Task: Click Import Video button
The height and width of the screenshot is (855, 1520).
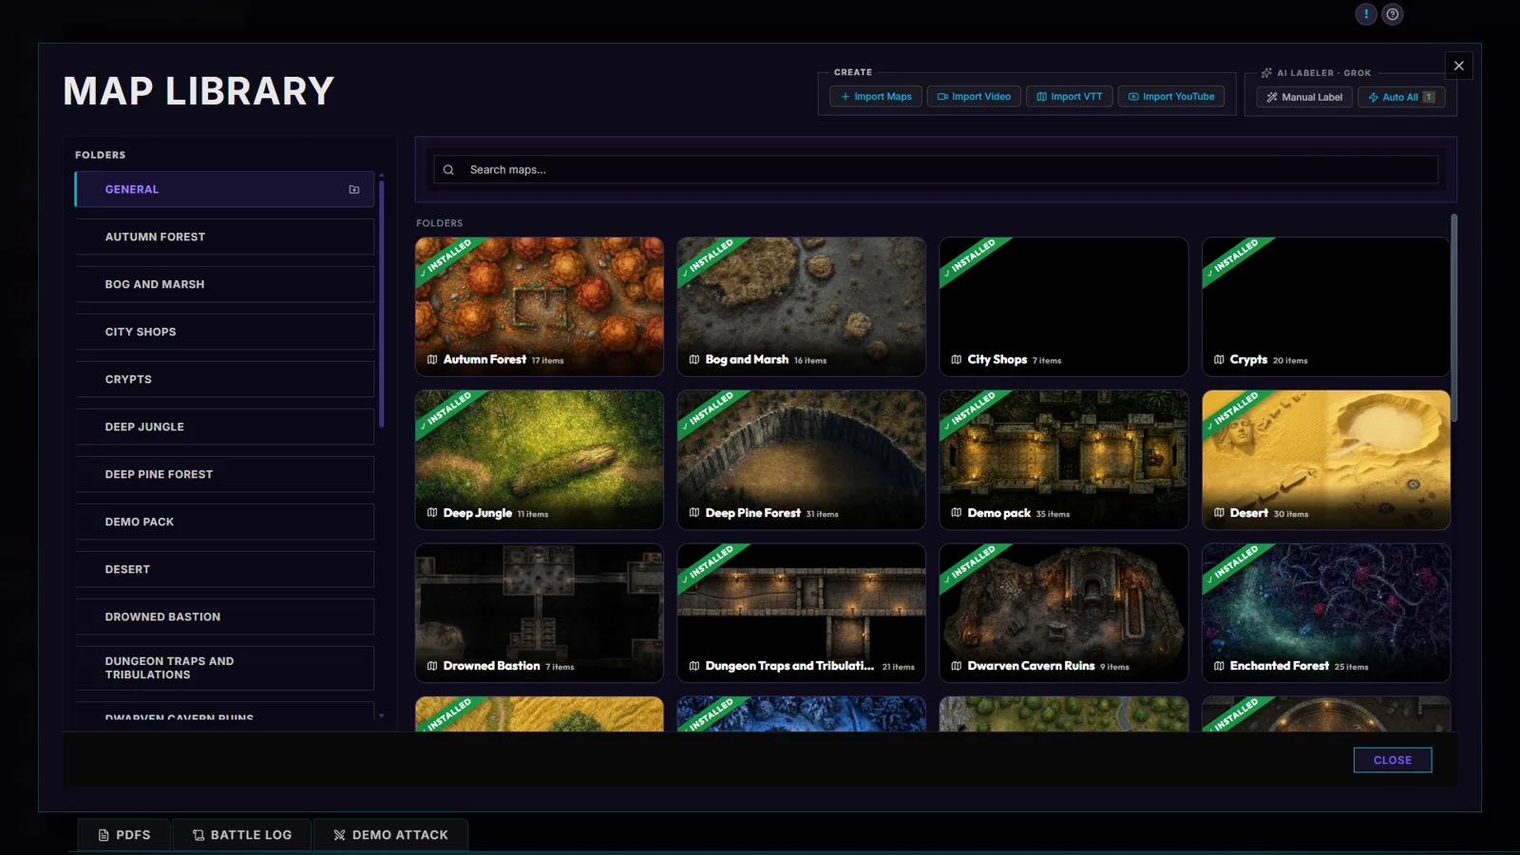Action: [974, 97]
